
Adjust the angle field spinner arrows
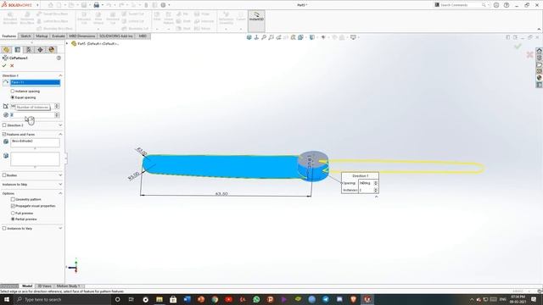tap(57, 106)
